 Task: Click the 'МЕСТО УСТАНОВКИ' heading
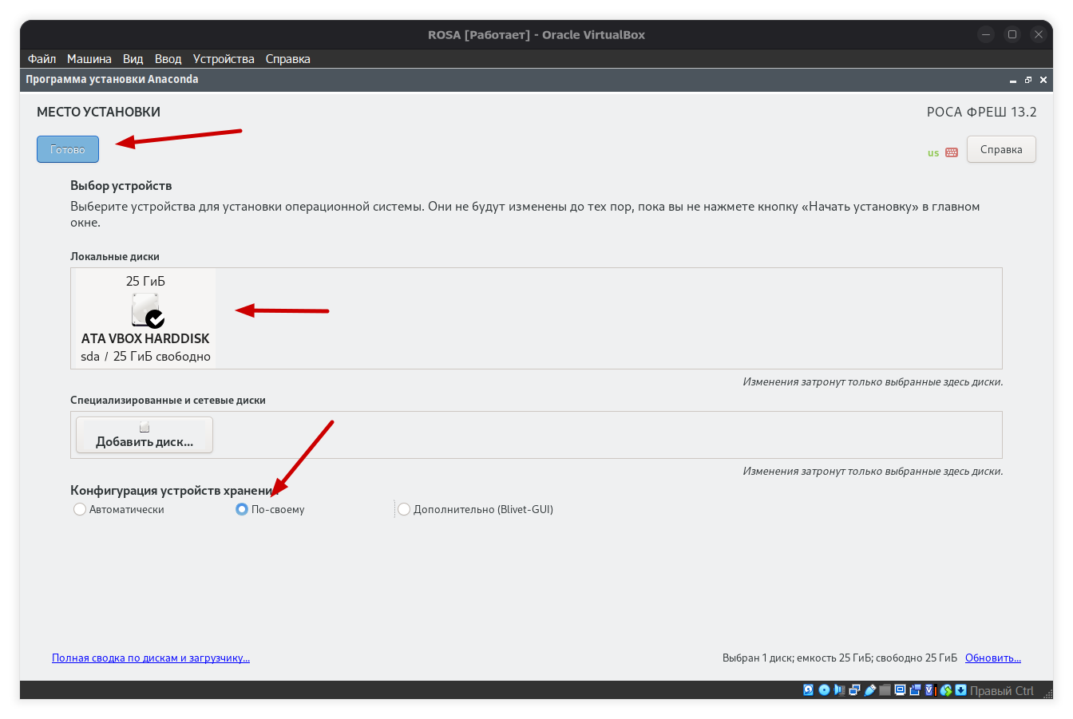coord(99,112)
